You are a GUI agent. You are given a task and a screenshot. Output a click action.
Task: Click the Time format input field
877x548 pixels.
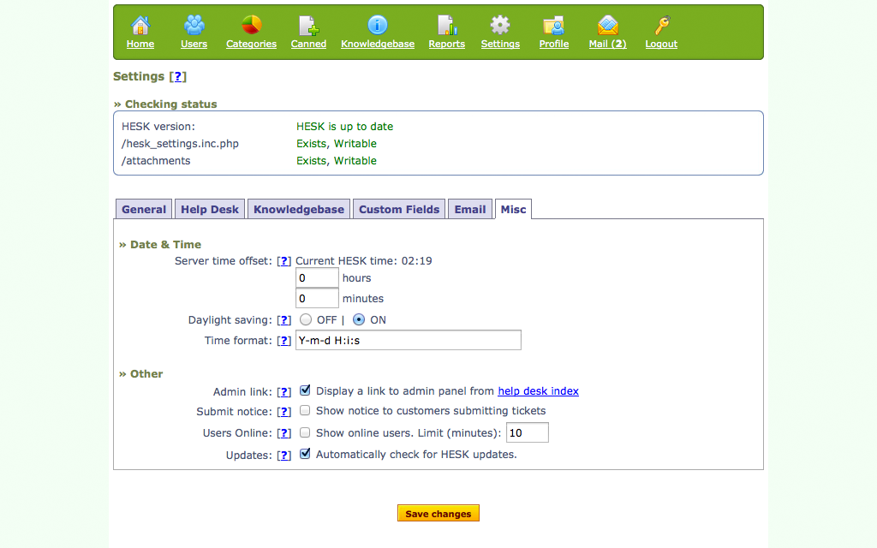[409, 341]
